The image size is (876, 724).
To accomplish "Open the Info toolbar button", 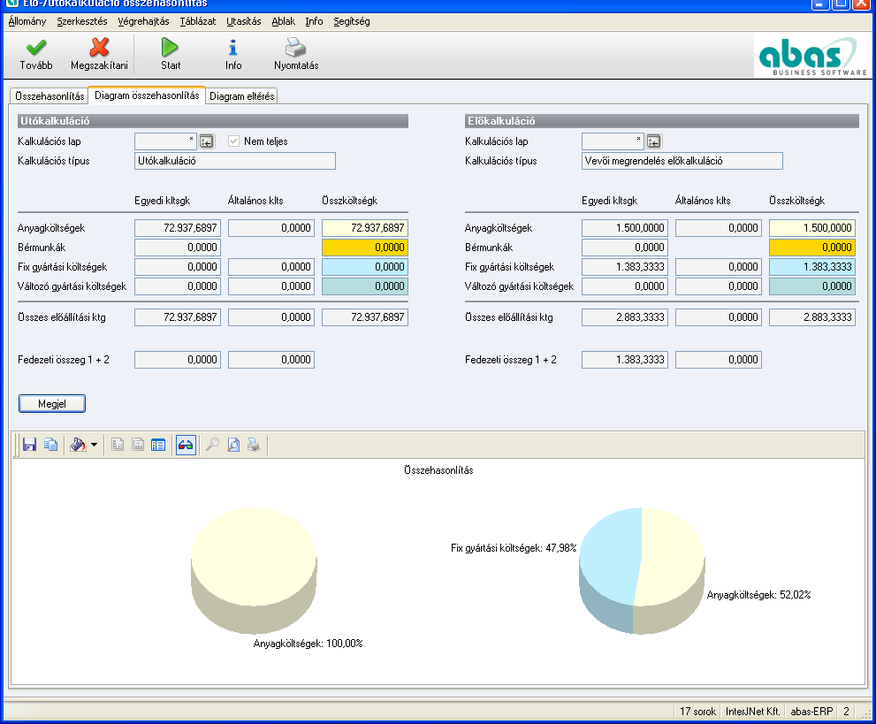I will 233,54.
